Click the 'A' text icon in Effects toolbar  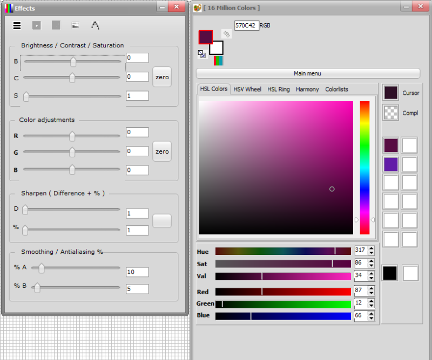94,25
